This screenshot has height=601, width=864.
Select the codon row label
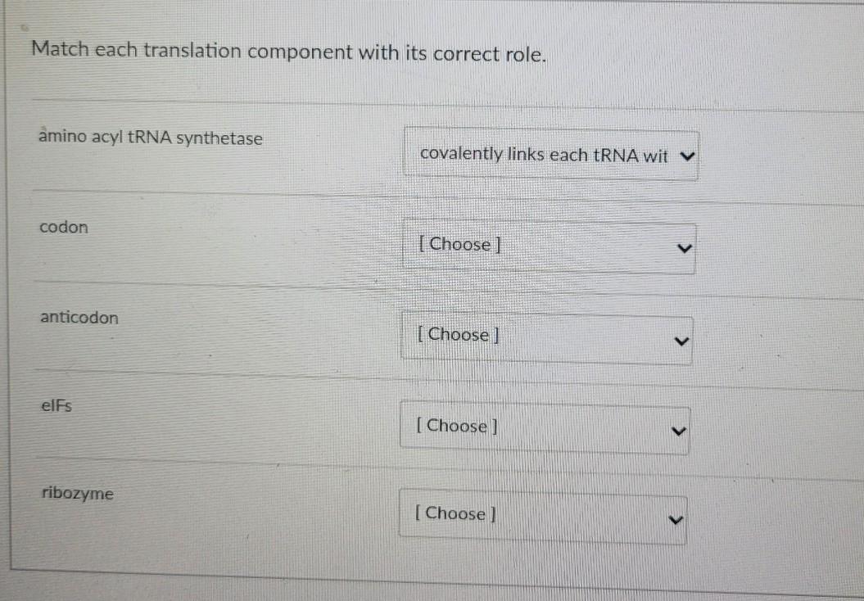click(63, 228)
